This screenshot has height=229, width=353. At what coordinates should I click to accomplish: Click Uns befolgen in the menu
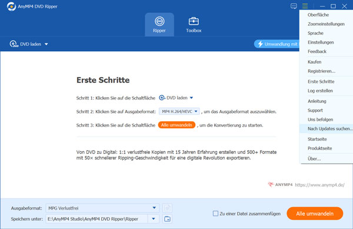click(x=320, y=120)
